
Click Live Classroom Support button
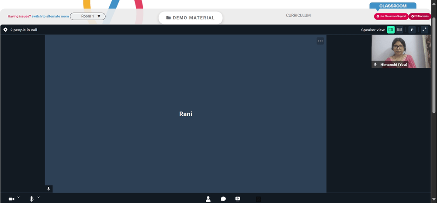pos(391,17)
